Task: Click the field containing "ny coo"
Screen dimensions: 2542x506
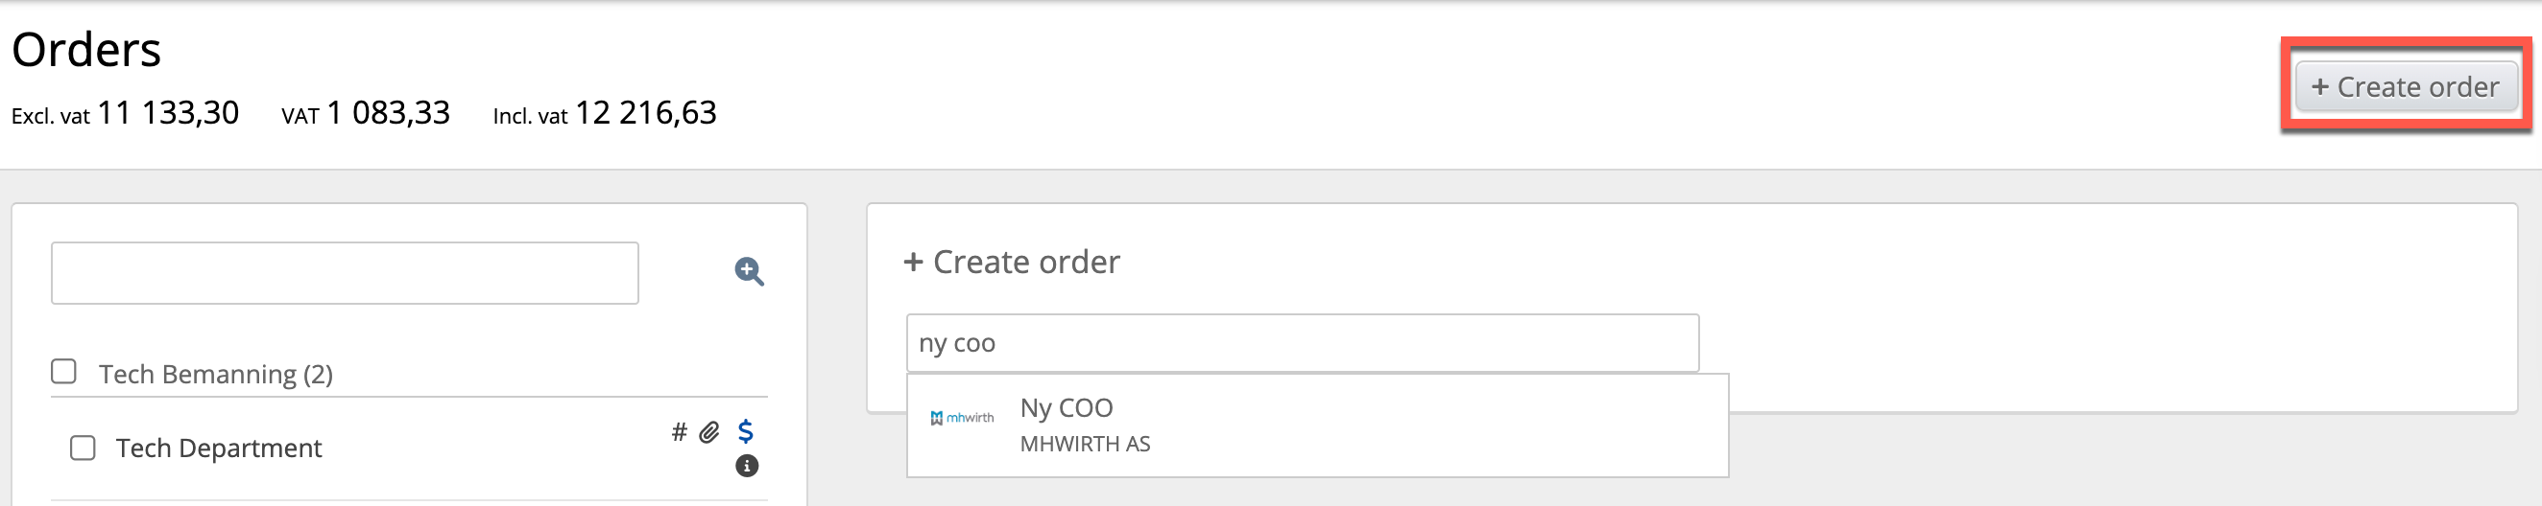Action: point(1302,342)
